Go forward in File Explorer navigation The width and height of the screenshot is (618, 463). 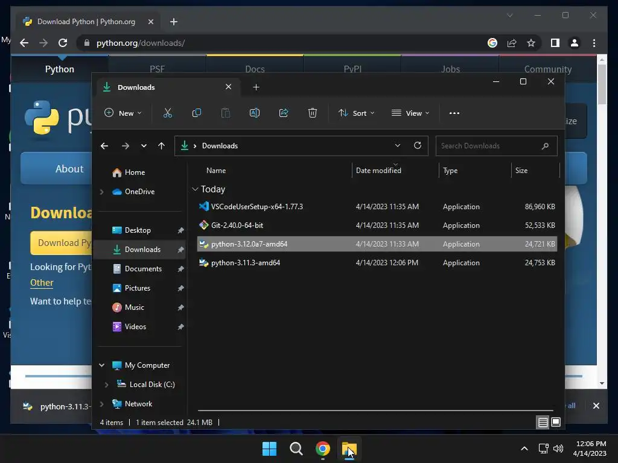(126, 146)
